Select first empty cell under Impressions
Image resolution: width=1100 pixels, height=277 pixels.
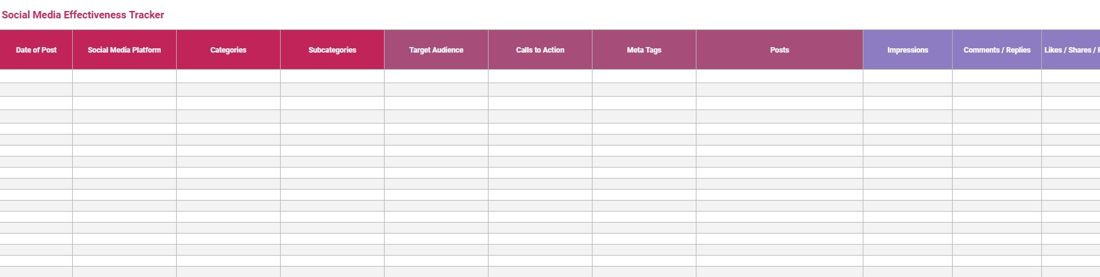907,76
